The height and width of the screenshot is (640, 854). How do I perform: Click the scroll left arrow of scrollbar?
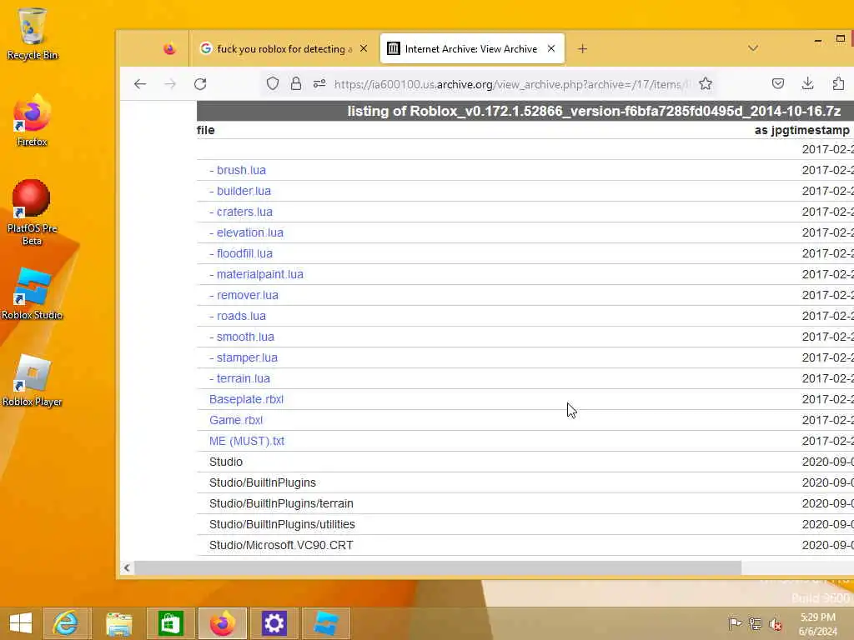click(127, 568)
